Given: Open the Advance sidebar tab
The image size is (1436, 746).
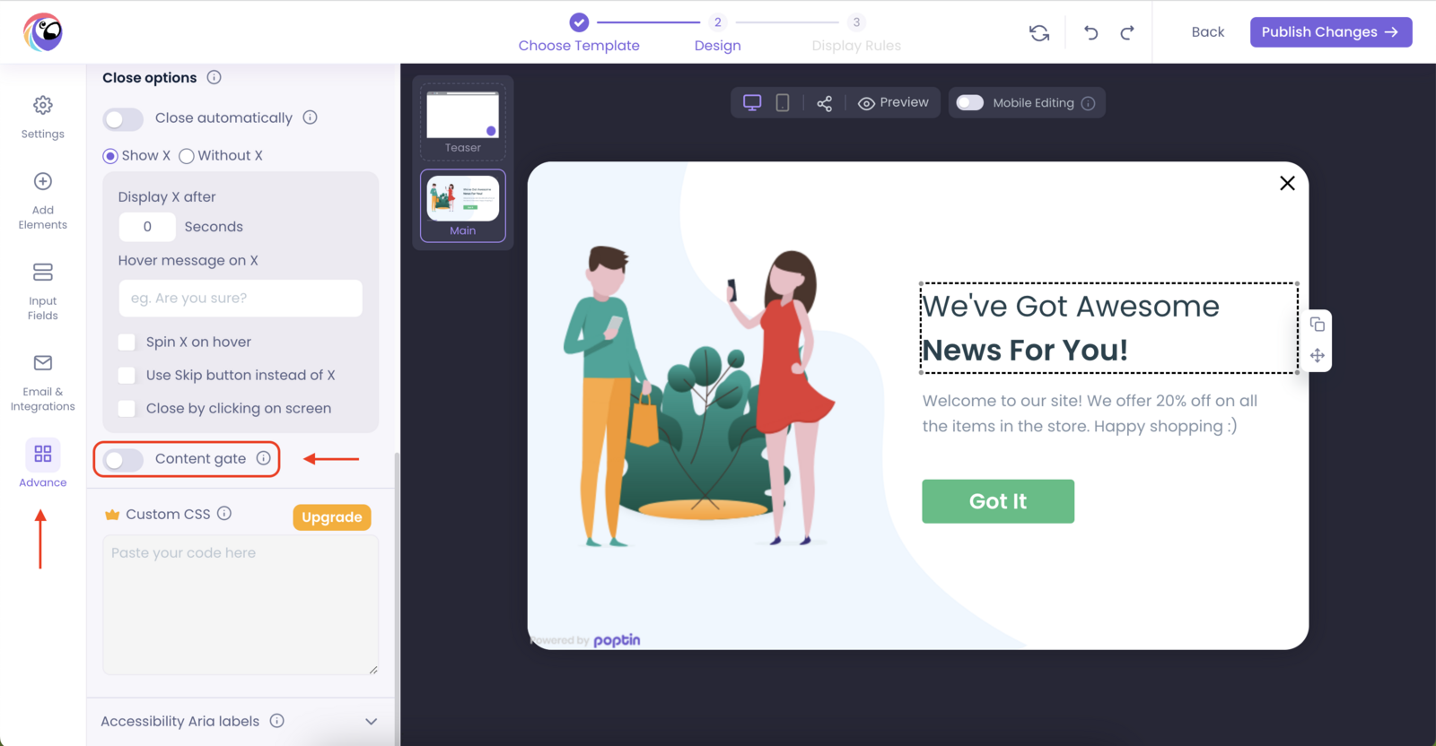Looking at the screenshot, I should coord(43,464).
